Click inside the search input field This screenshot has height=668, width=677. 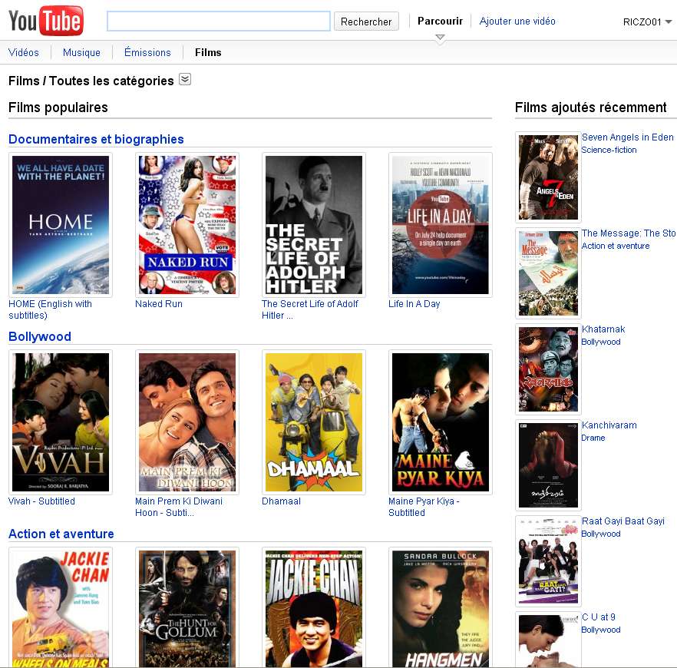tap(218, 21)
